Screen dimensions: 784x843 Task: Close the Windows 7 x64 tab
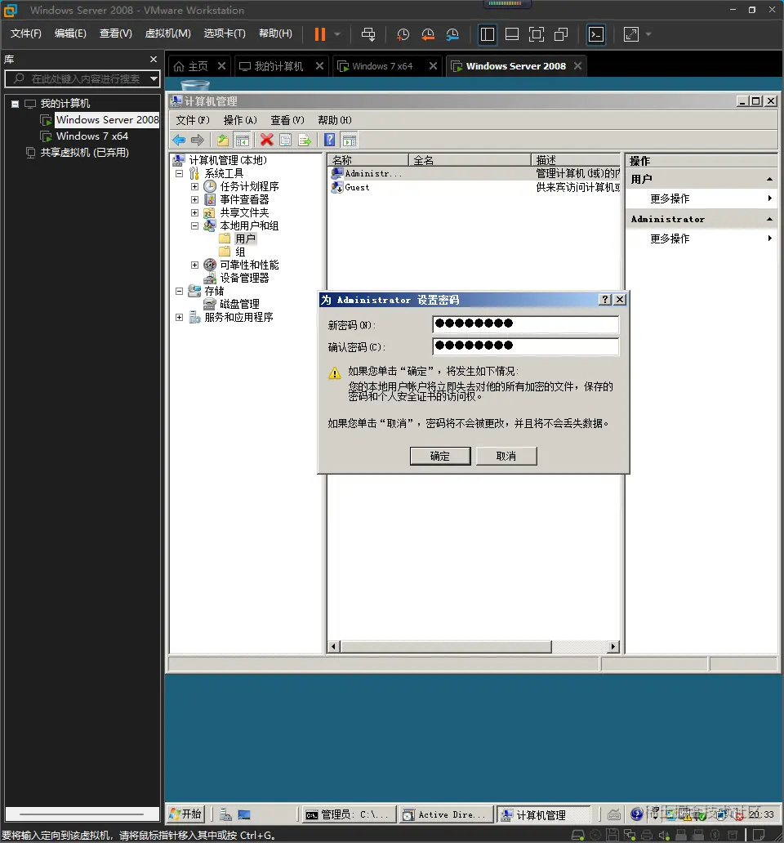(433, 65)
